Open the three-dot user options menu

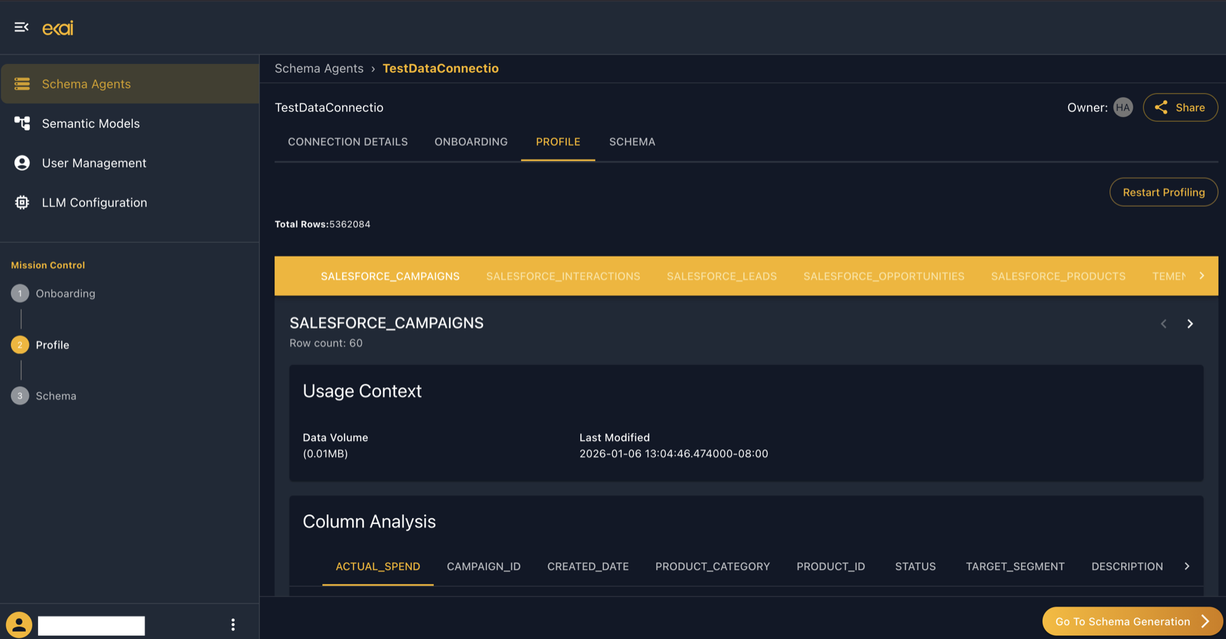(233, 624)
